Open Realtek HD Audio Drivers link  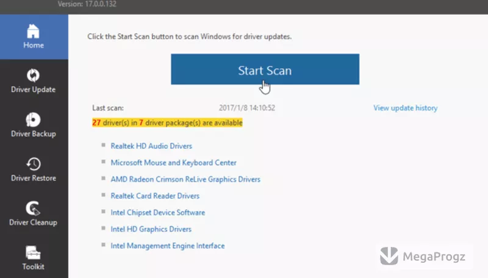(x=151, y=146)
